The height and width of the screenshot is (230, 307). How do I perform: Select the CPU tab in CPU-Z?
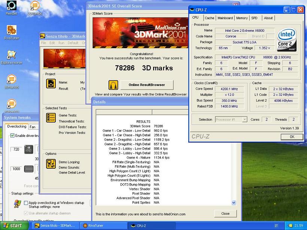click(195, 18)
